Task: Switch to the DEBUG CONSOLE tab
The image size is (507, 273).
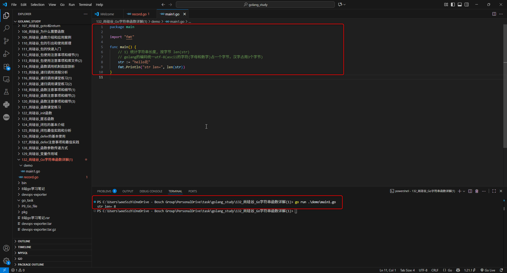Action: pyautogui.click(x=151, y=191)
